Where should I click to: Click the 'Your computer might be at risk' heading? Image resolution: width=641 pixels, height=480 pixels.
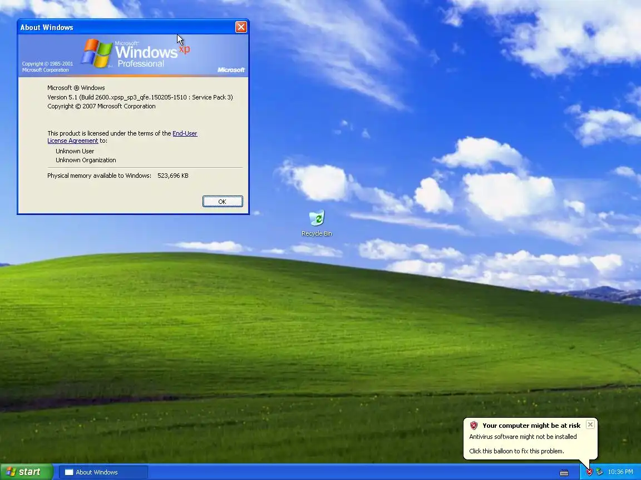[x=531, y=426]
